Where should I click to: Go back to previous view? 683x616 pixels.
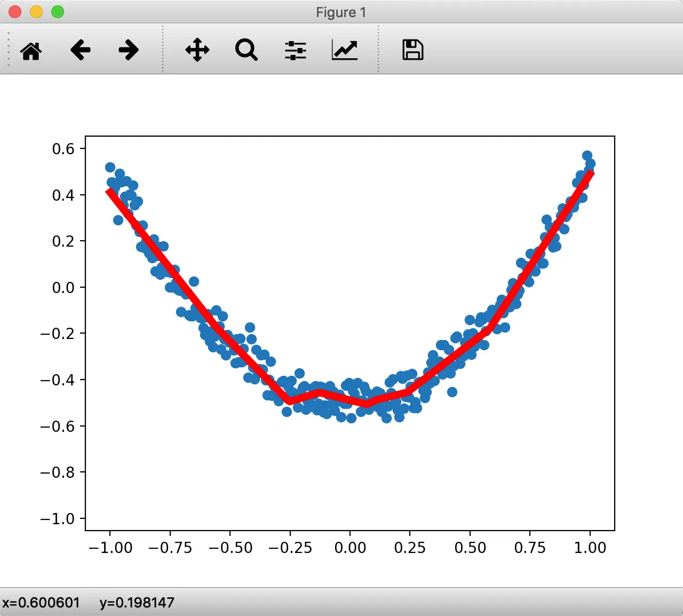tap(80, 50)
